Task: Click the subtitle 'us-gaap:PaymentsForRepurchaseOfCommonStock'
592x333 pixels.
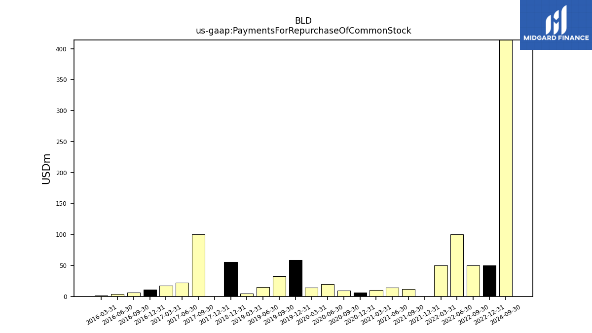Action: [x=303, y=31]
